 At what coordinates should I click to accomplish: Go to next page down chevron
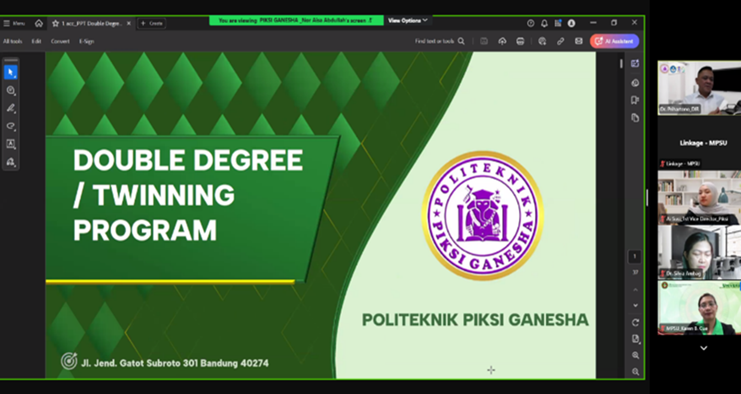click(x=635, y=305)
